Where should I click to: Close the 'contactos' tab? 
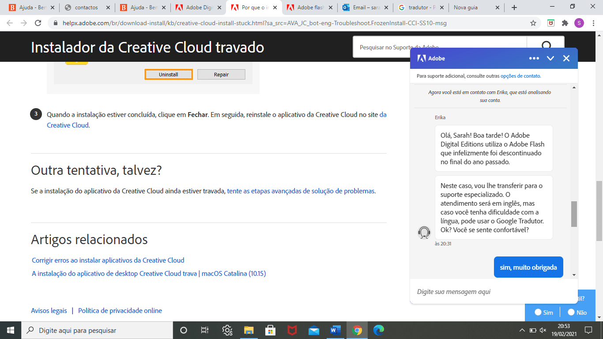point(108,8)
